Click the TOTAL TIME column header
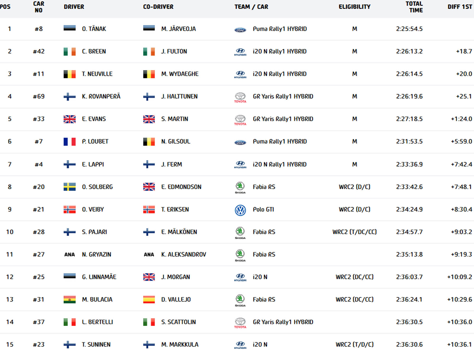This screenshot has height=351, width=474. coord(414,7)
